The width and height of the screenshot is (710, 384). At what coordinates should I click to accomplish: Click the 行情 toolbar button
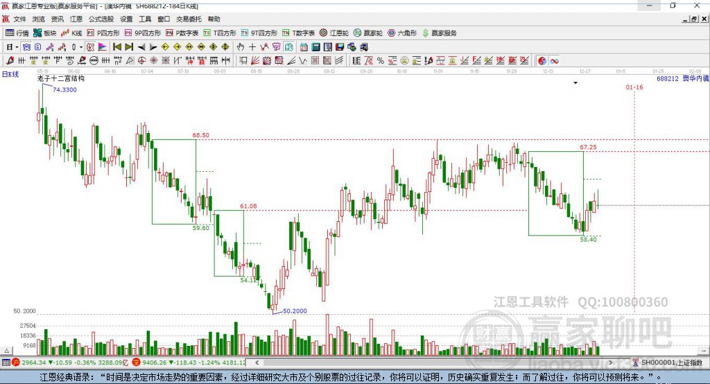pos(17,33)
